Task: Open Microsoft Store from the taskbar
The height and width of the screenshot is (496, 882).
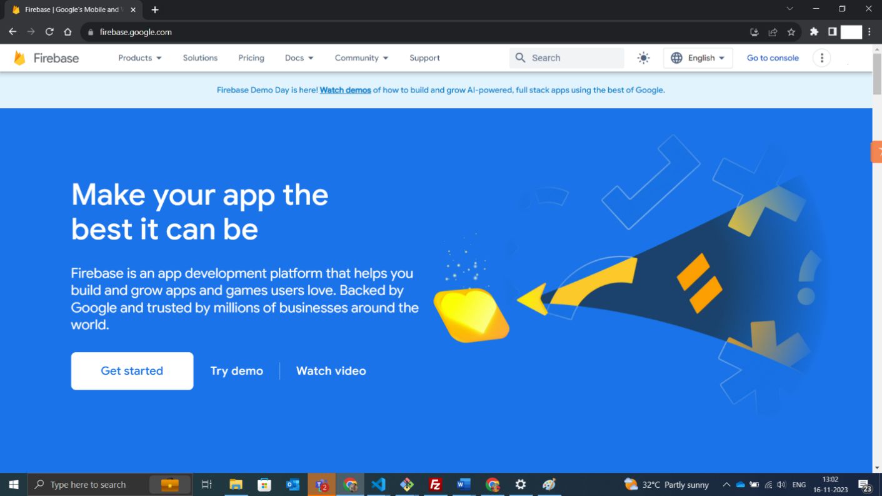Action: tap(264, 485)
